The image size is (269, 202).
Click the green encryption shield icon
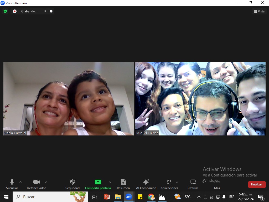[5, 11]
